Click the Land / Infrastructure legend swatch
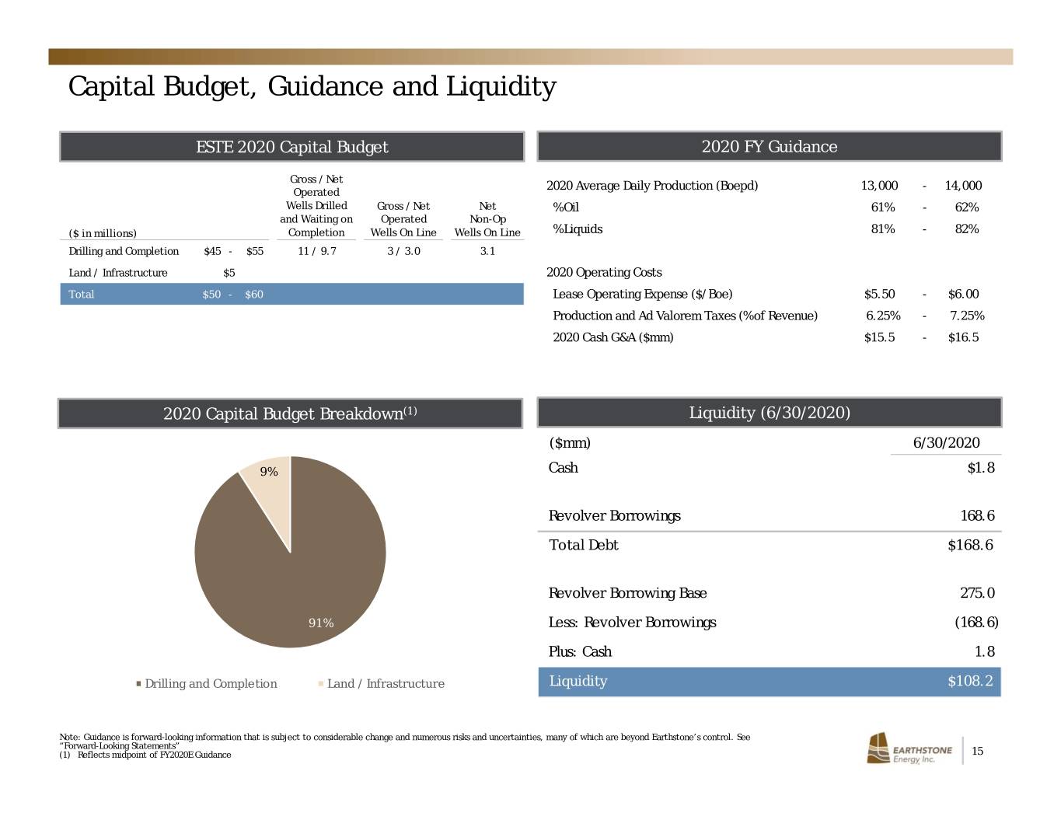1061x820 pixels. point(321,684)
